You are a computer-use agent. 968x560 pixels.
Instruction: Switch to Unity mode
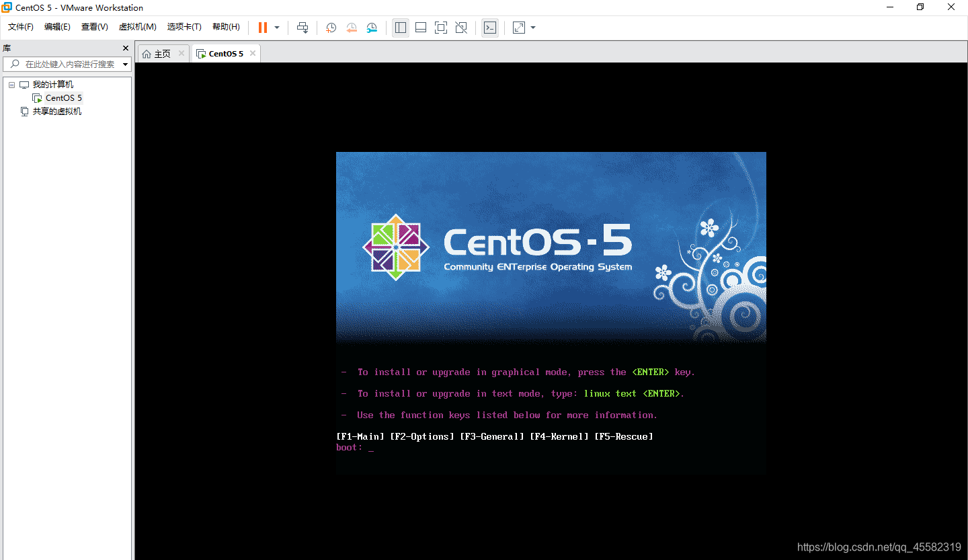pos(461,28)
